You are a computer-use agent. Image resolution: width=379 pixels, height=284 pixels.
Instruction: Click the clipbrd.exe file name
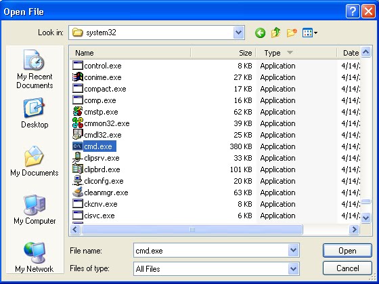click(x=102, y=169)
